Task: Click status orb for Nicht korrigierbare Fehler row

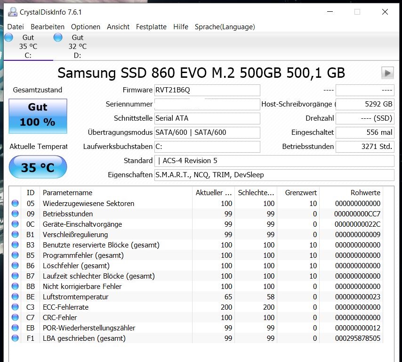Action: pos(15,286)
